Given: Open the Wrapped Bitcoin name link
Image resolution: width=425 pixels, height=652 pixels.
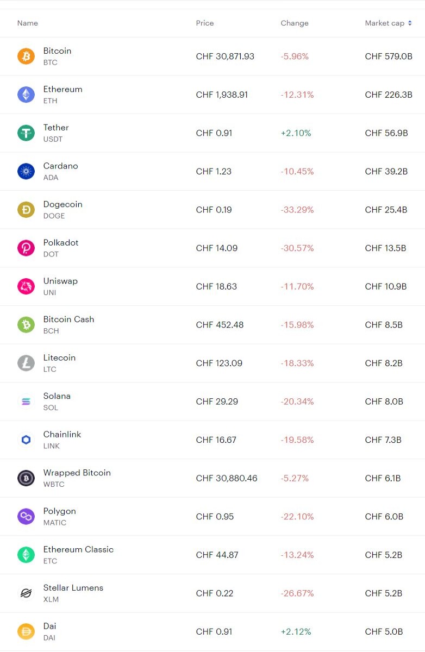Looking at the screenshot, I should pyautogui.click(x=77, y=473).
